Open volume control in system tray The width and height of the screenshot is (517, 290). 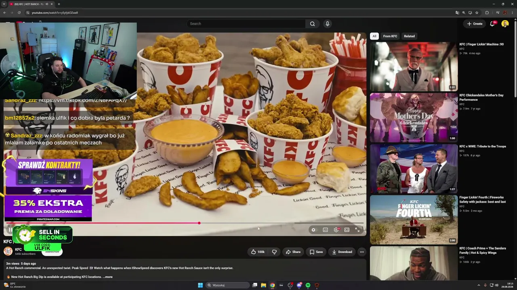496,285
